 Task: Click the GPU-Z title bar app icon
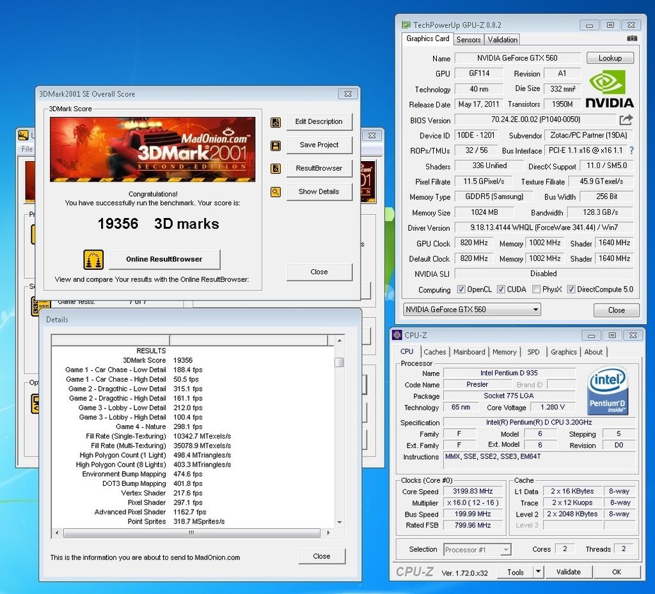point(406,25)
